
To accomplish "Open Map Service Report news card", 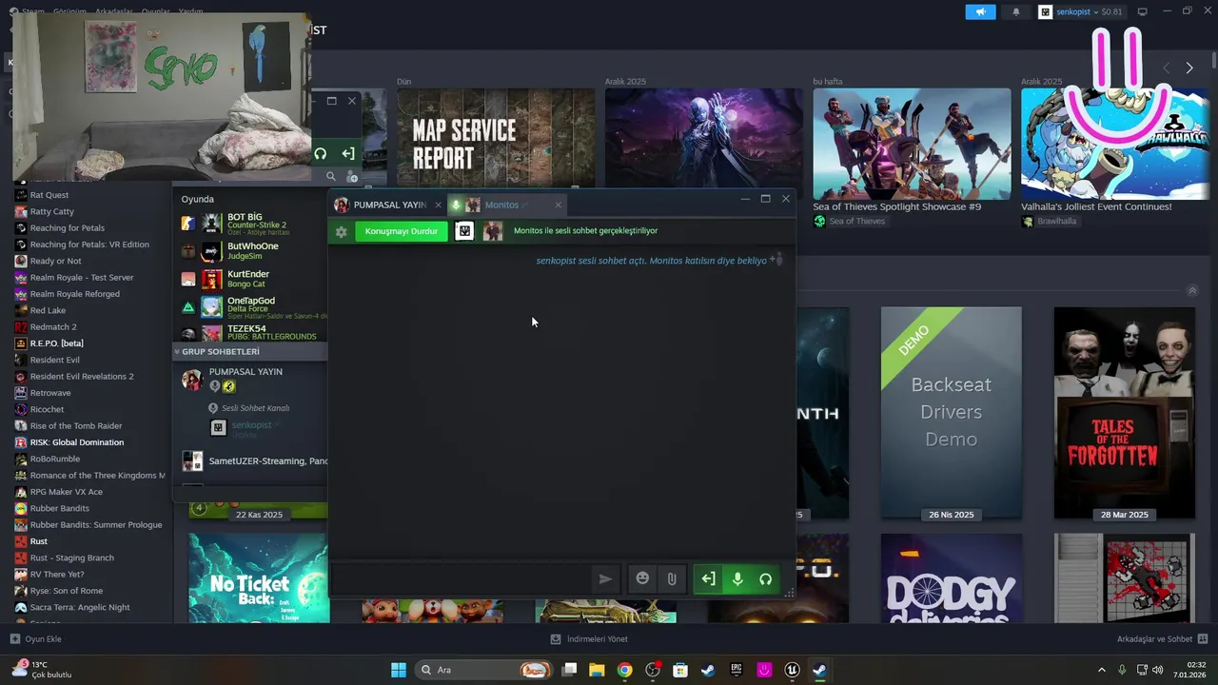I will [496, 137].
